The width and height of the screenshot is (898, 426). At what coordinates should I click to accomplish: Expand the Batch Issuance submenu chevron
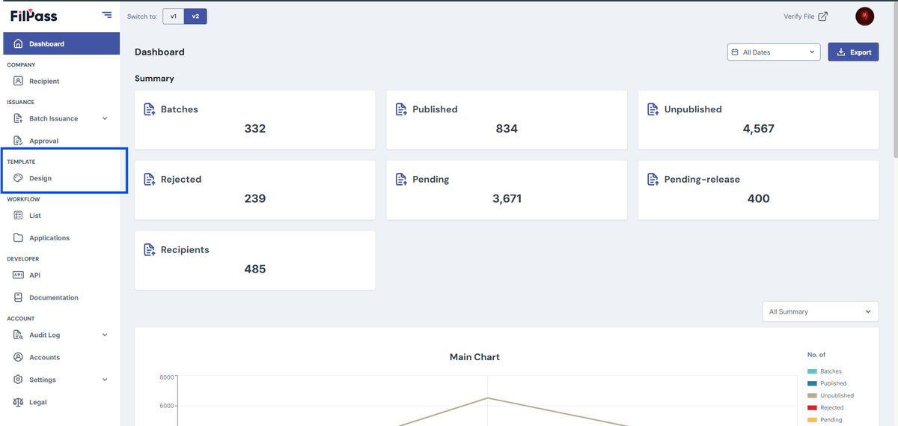[105, 118]
